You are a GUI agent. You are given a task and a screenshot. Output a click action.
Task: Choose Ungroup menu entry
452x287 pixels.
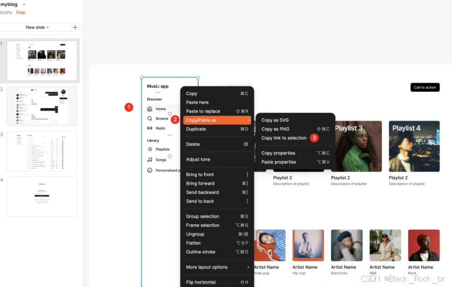tap(217, 234)
